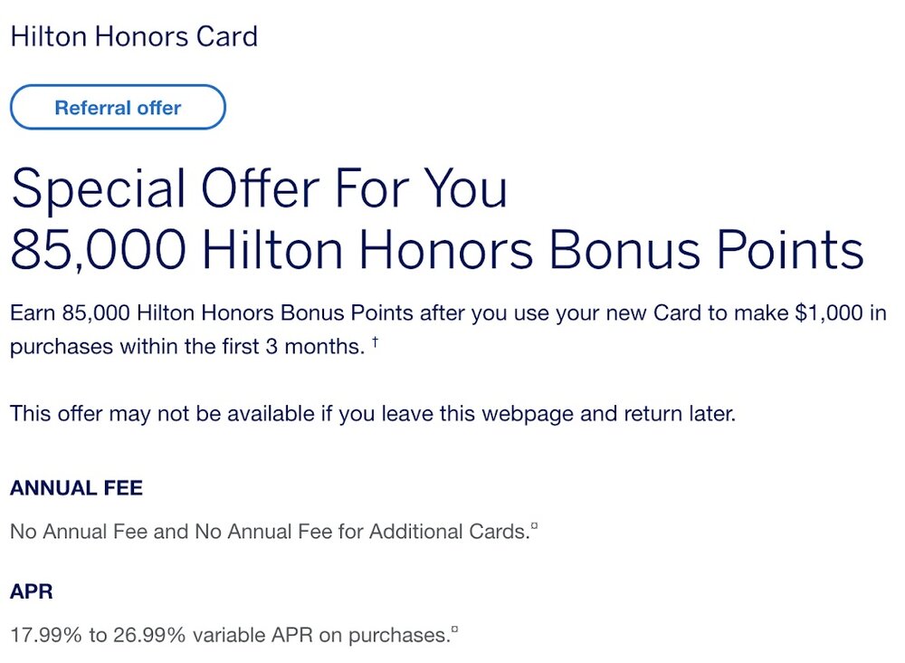The width and height of the screenshot is (905, 663).
Task: Click the ANNUAL FEE section heading
Action: pyautogui.click(x=76, y=488)
